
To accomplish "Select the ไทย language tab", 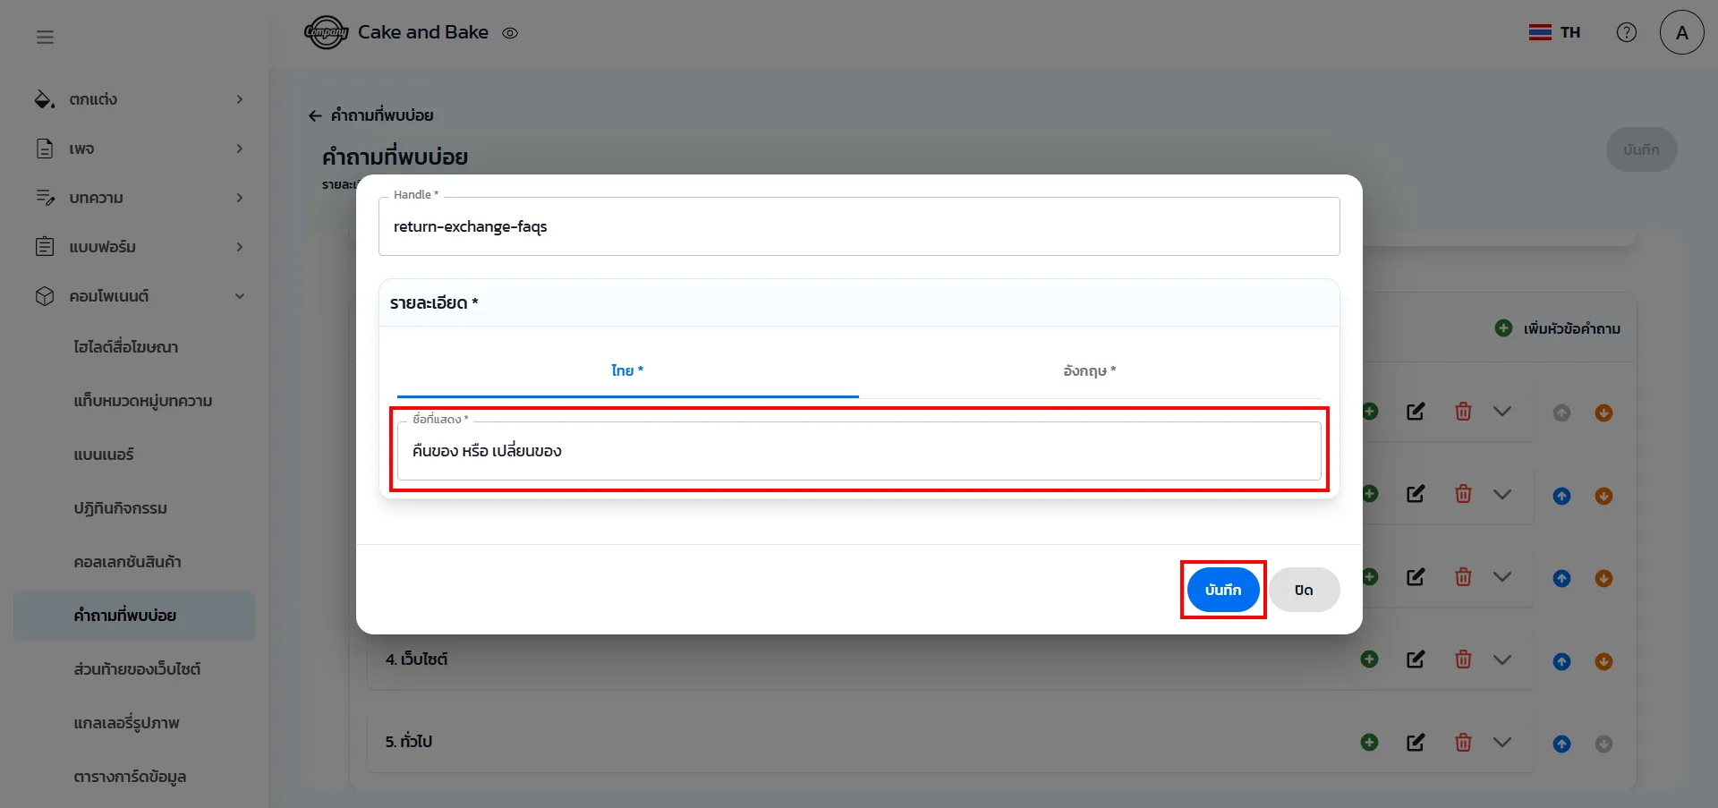I will pyautogui.click(x=627, y=370).
